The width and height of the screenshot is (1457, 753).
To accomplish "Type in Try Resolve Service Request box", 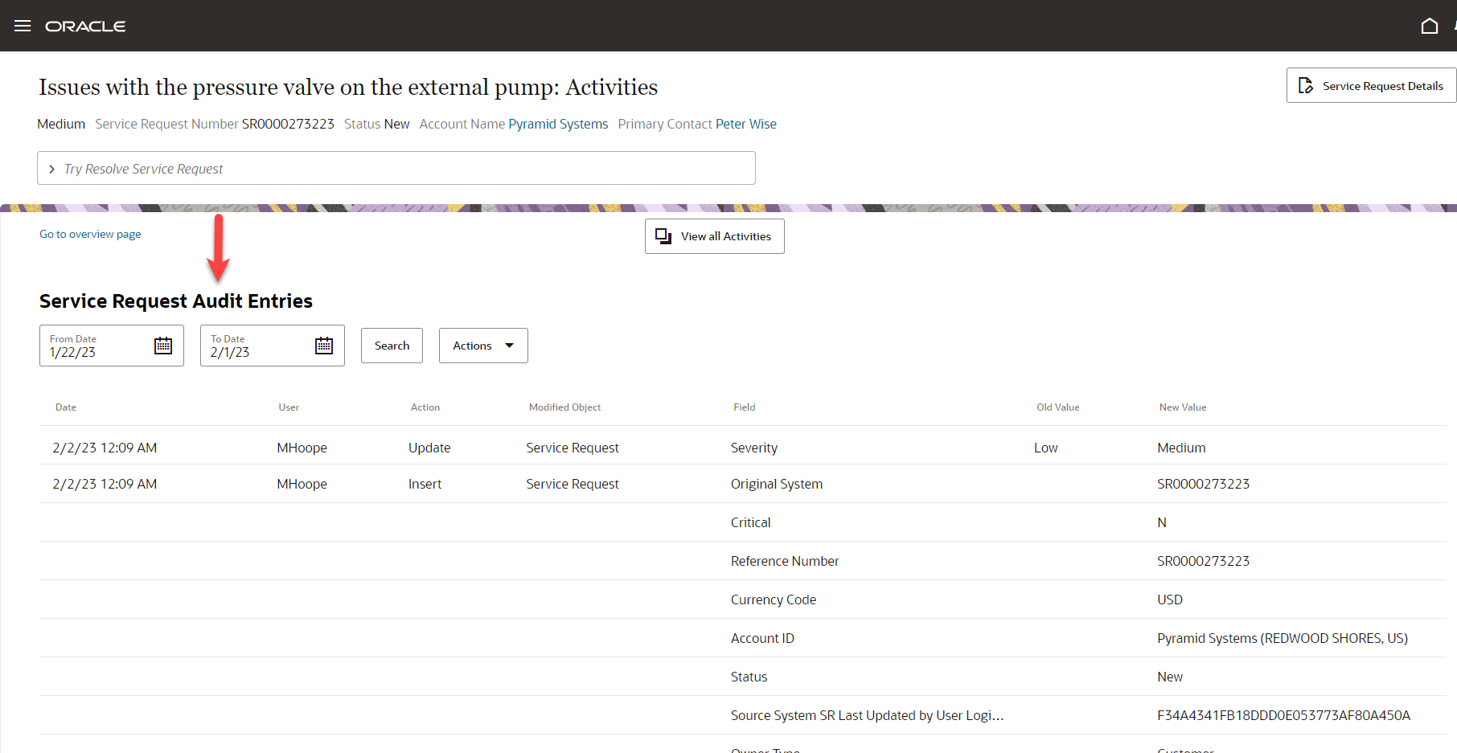I will (402, 169).
